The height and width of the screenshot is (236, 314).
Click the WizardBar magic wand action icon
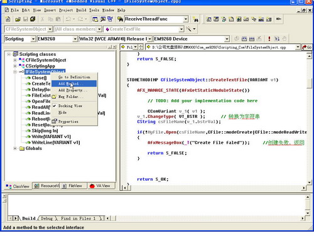188,29
